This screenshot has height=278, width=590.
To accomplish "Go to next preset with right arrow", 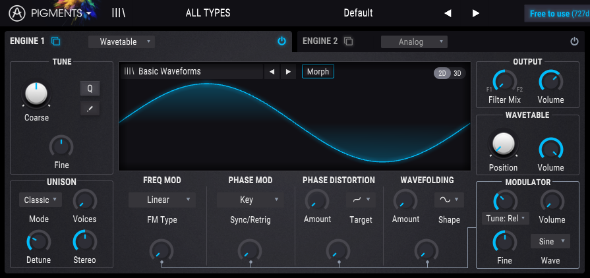I will click(475, 14).
